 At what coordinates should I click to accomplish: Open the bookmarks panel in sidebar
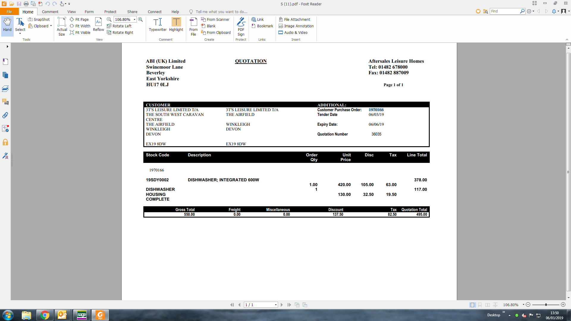pos(5,62)
